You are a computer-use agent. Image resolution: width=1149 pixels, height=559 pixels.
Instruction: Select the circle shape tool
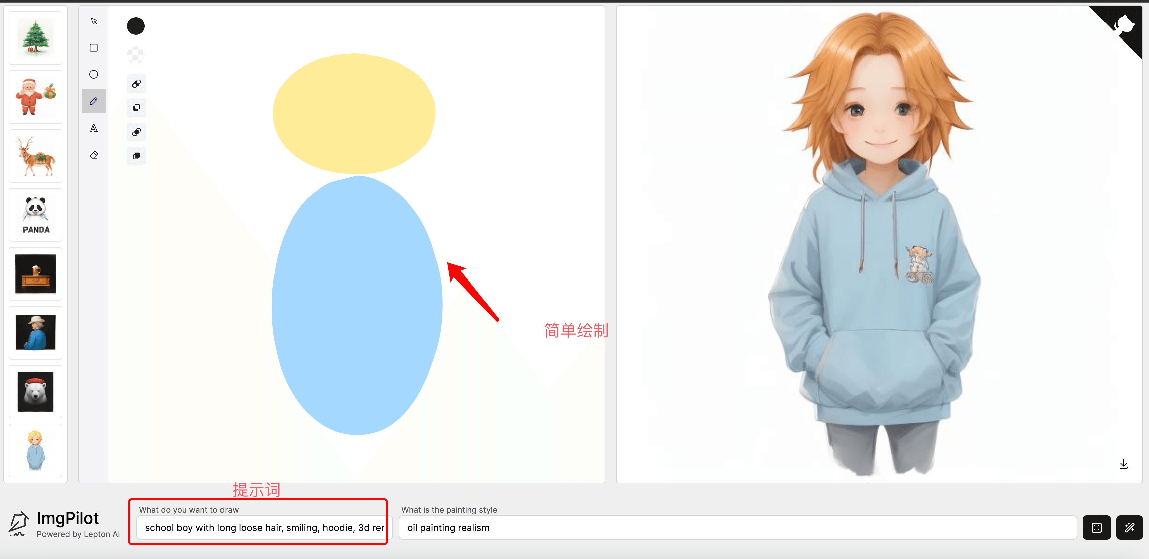(94, 75)
